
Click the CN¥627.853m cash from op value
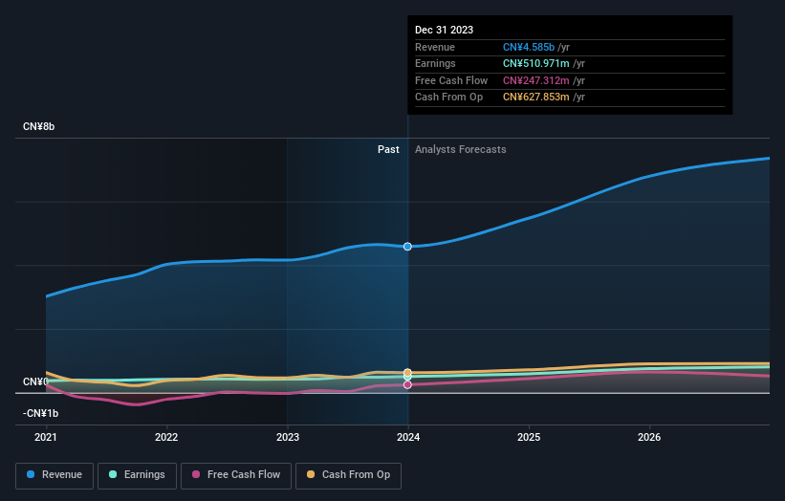click(536, 98)
